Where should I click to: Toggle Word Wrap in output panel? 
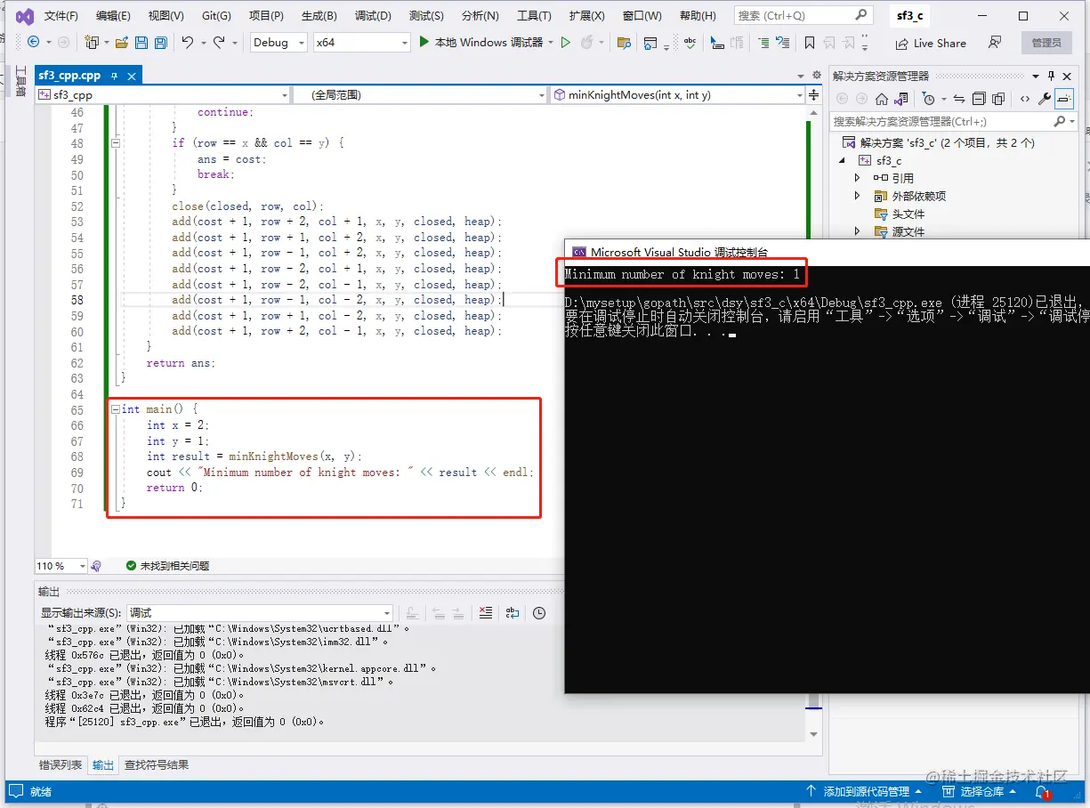click(x=513, y=612)
